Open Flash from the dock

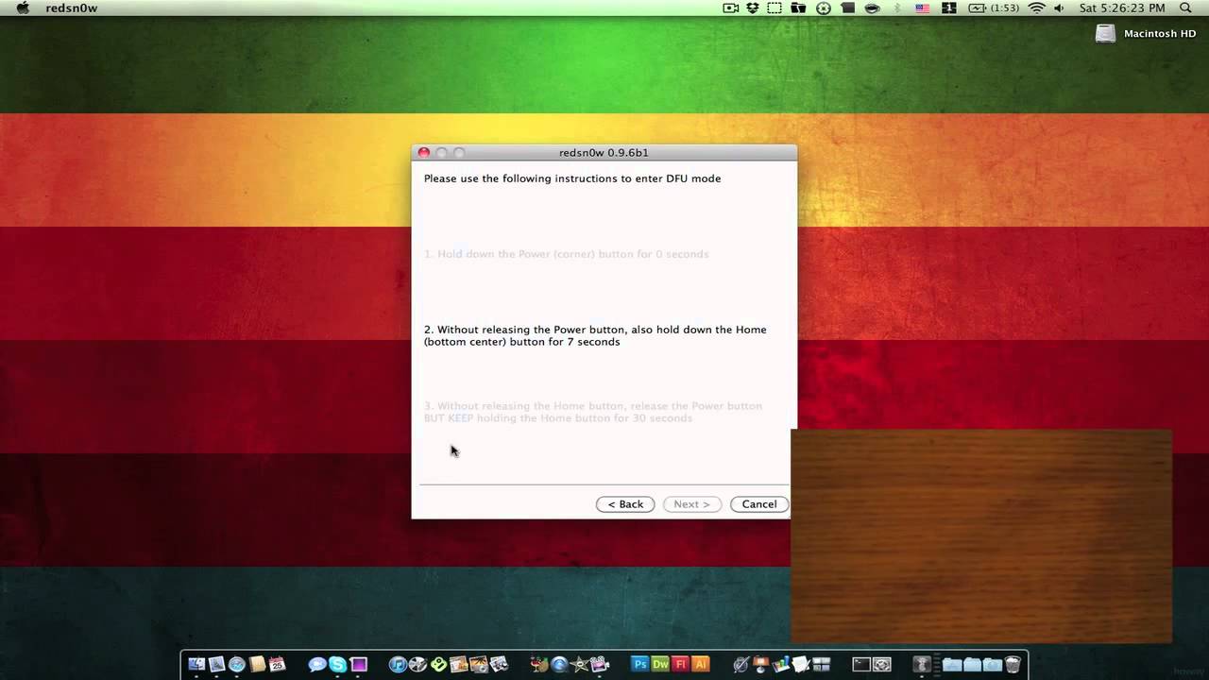tap(681, 664)
